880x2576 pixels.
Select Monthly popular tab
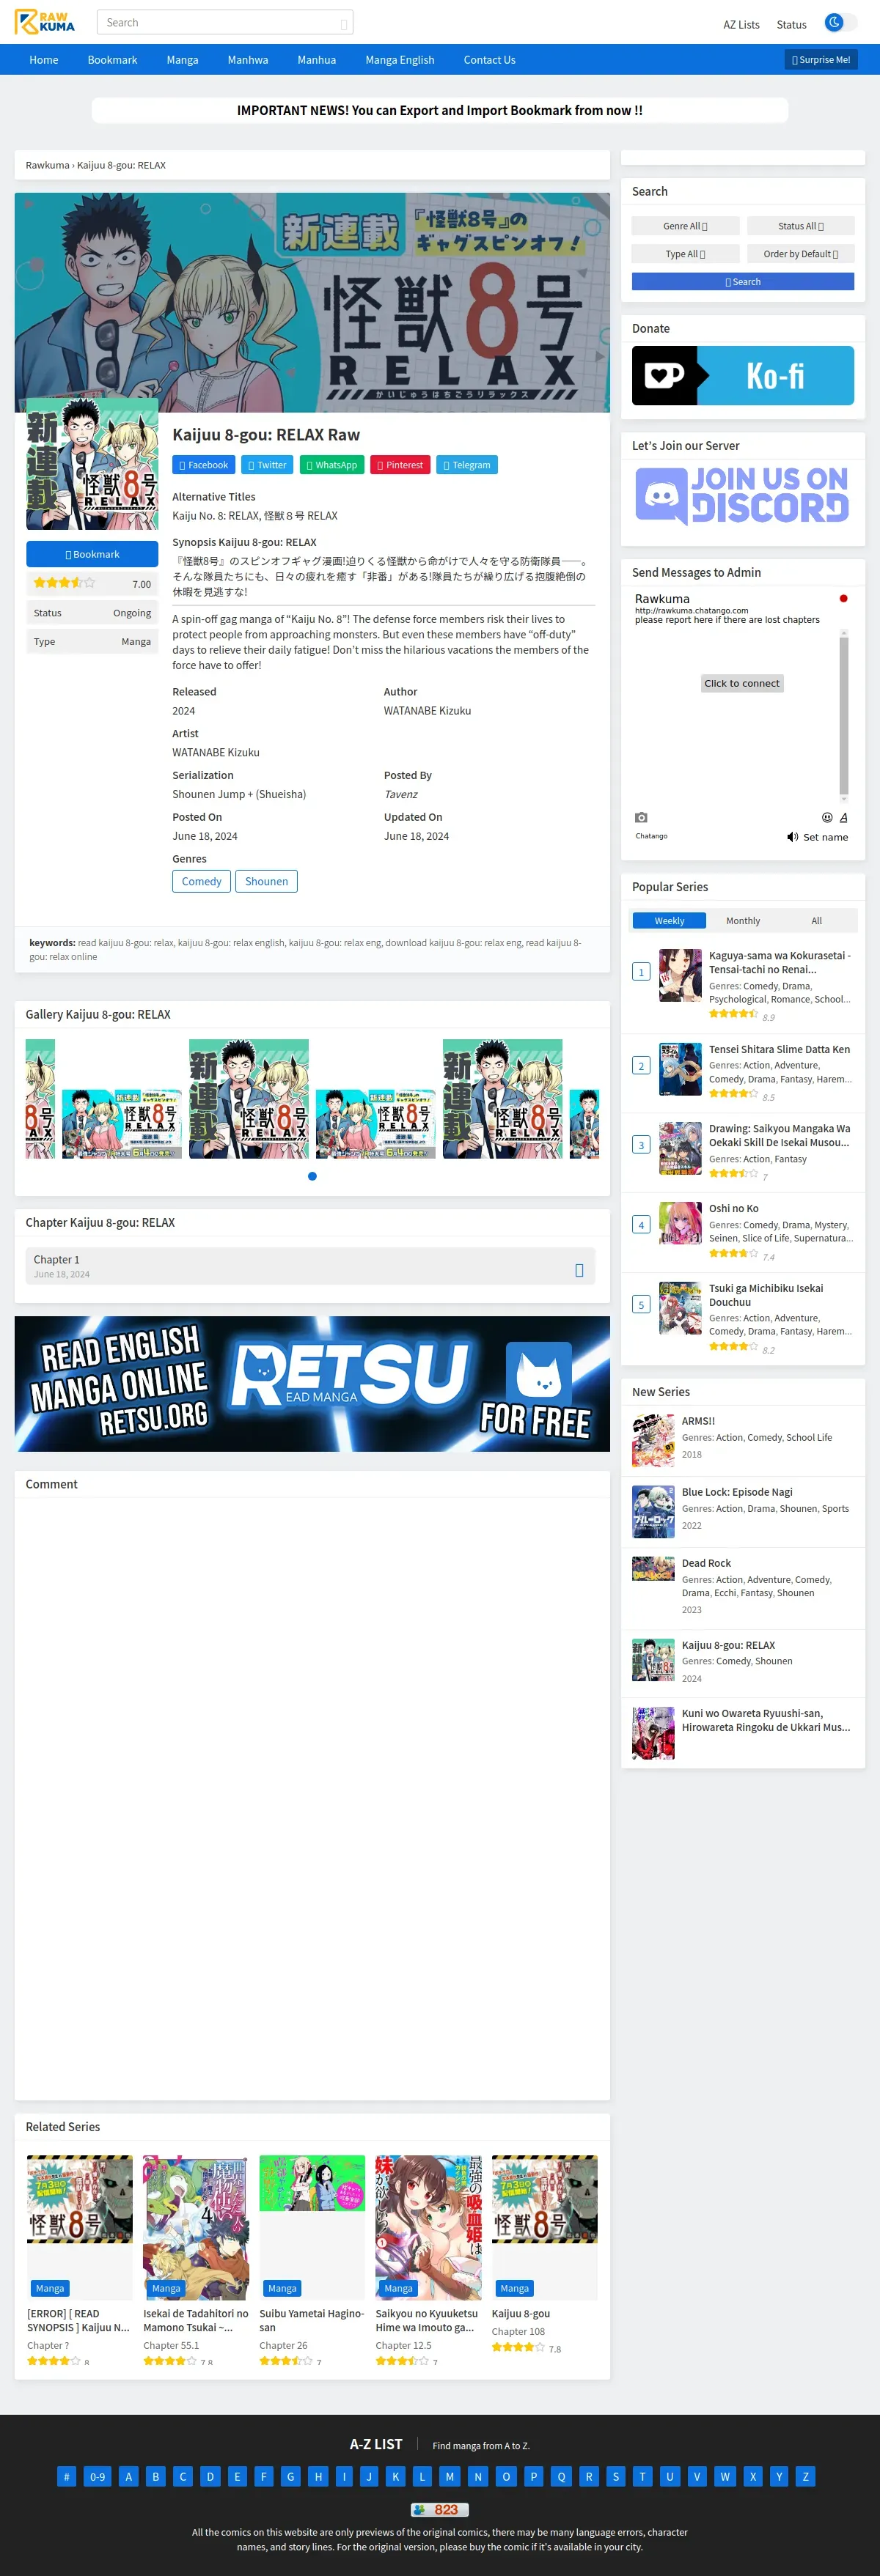pos(743,921)
